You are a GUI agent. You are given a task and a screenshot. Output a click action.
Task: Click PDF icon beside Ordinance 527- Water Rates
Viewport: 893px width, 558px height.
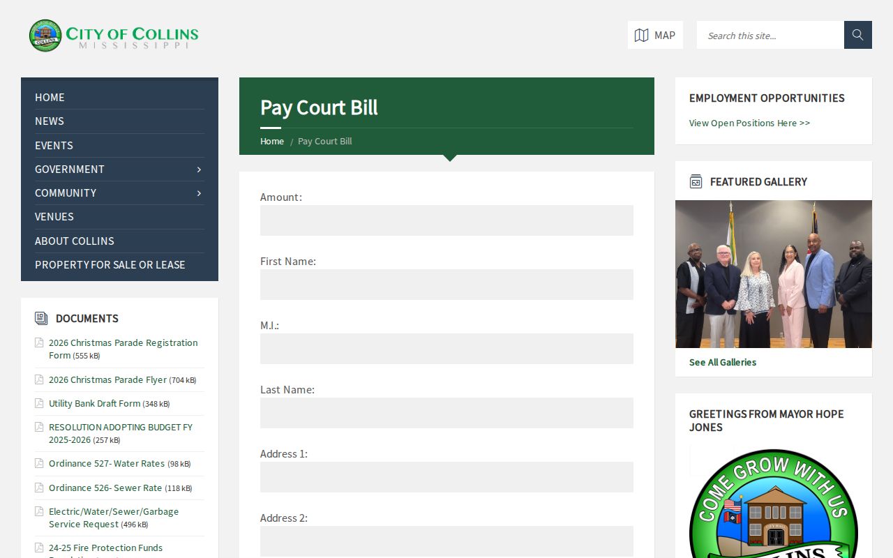click(39, 463)
